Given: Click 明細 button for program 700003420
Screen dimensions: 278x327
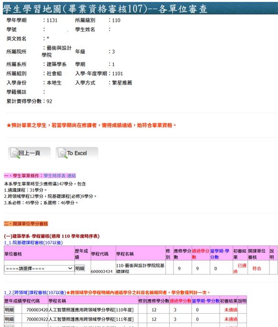Looking at the screenshot, I should [x=9, y=310].
